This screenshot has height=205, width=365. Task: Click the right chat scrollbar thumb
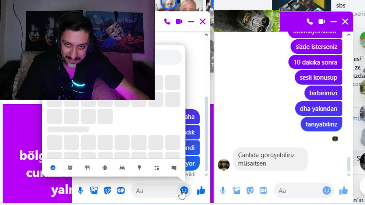(x=348, y=163)
